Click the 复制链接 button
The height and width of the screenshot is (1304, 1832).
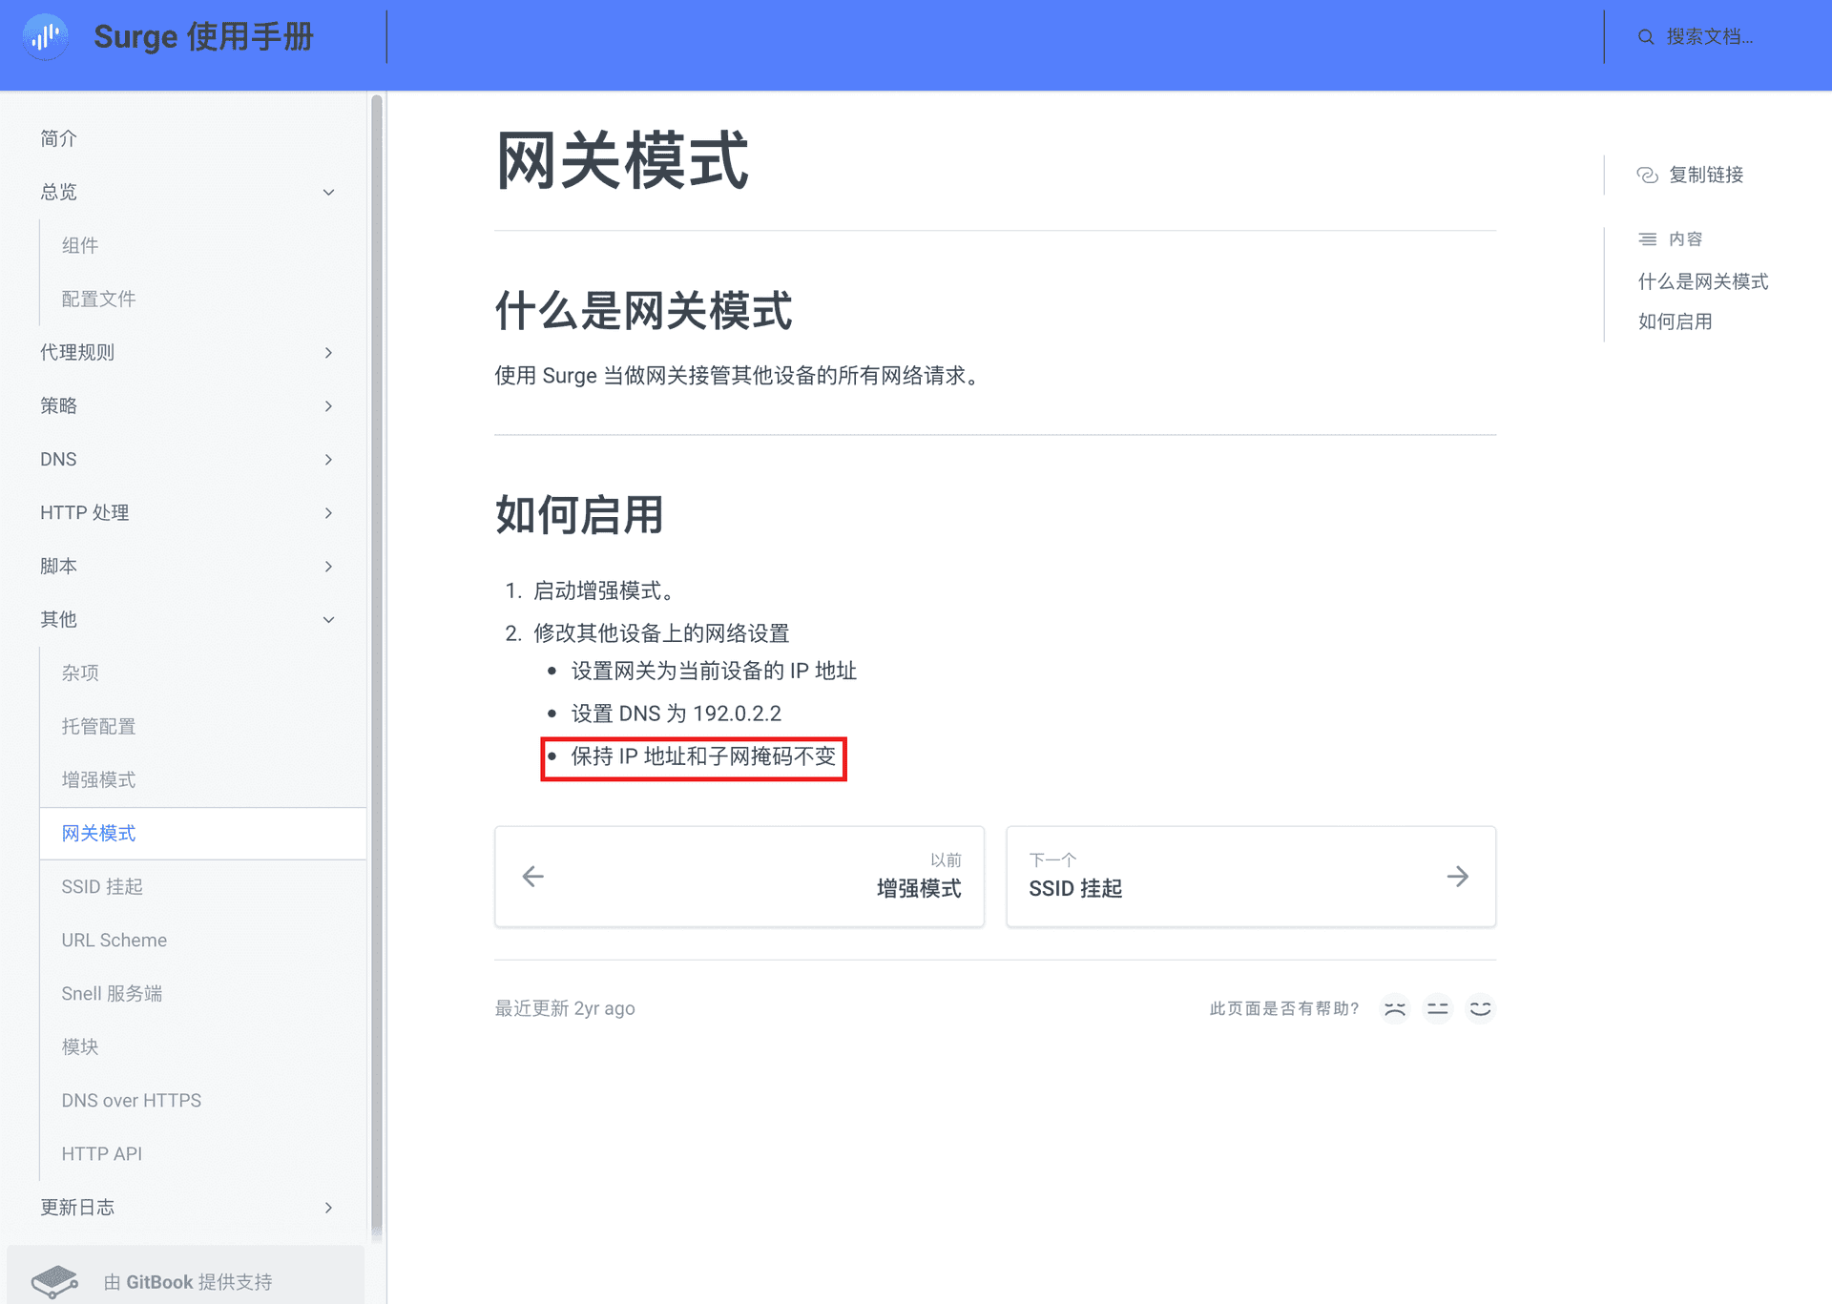pos(1690,175)
